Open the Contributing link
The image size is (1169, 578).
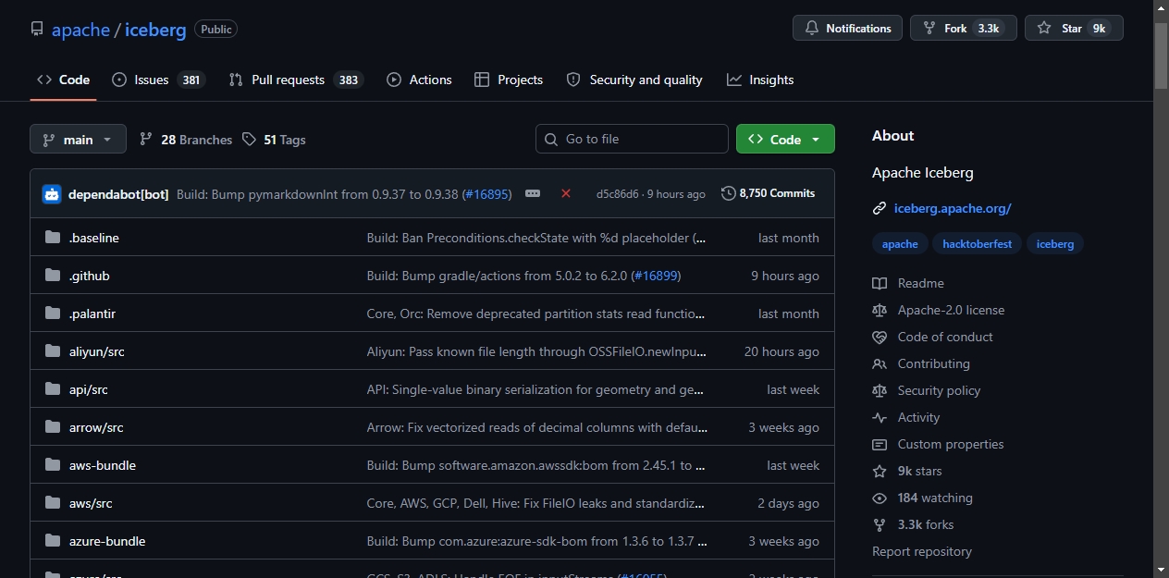pyautogui.click(x=934, y=363)
